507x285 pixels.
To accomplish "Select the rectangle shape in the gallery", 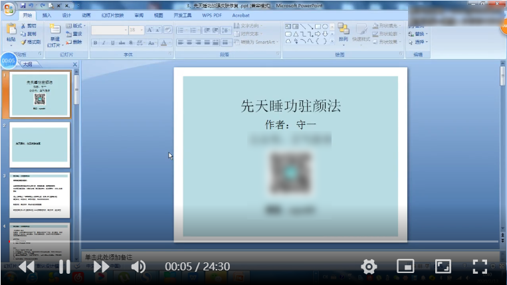I will (318, 26).
